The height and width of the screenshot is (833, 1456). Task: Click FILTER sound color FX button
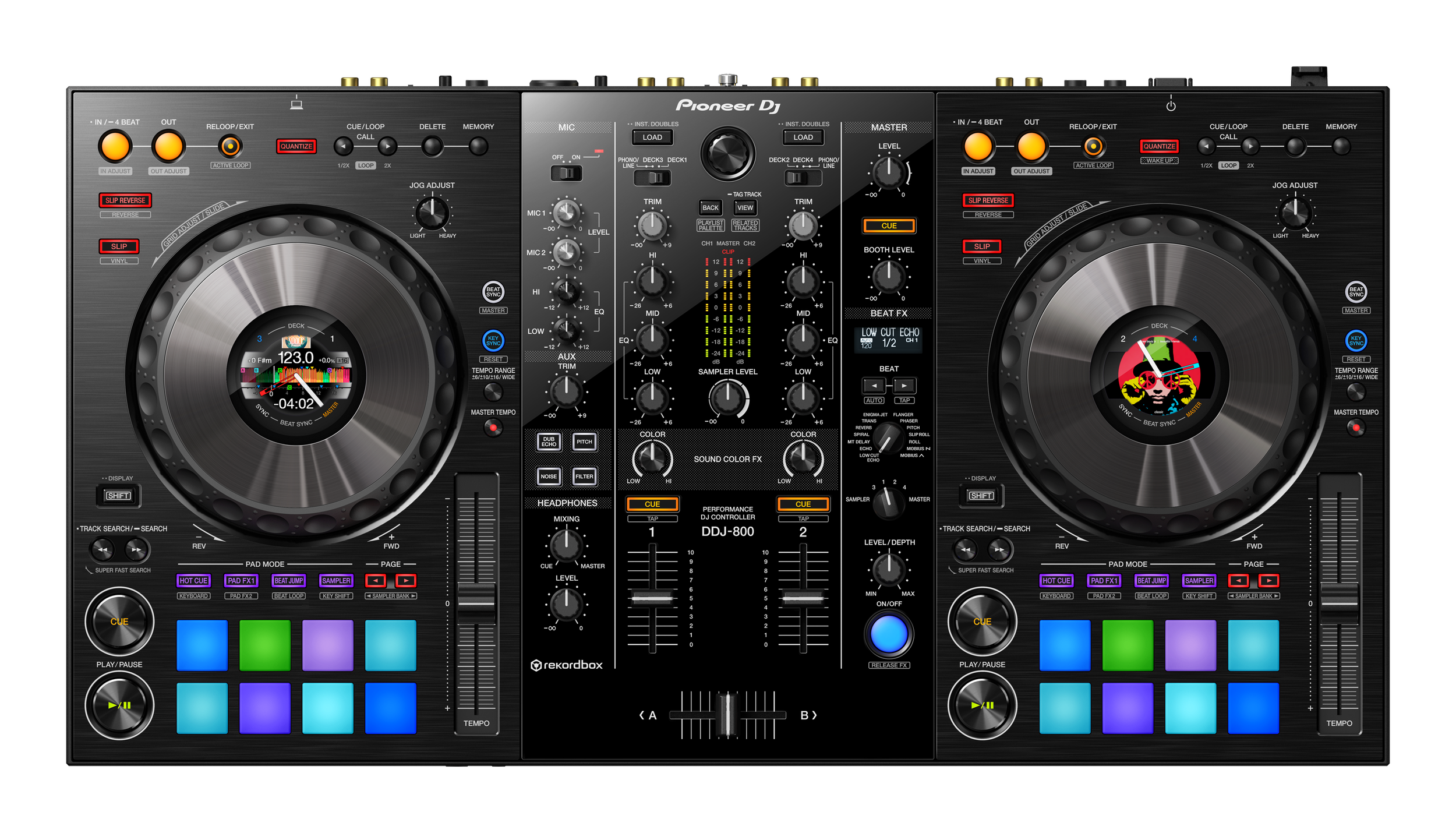[x=584, y=476]
